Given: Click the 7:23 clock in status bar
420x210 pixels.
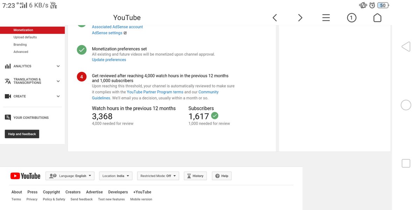Looking at the screenshot, I should tap(9, 6).
